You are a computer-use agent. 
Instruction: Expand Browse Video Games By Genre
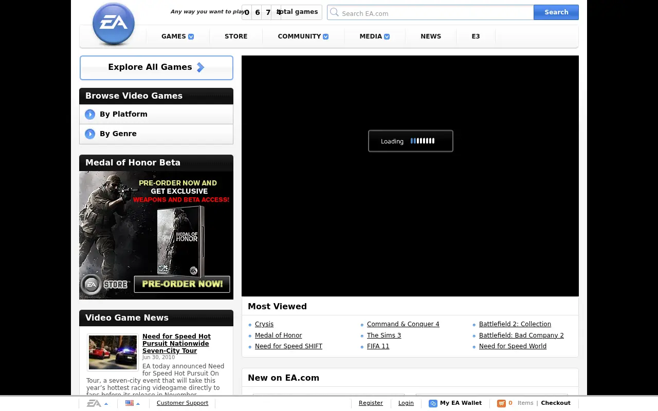(156, 134)
